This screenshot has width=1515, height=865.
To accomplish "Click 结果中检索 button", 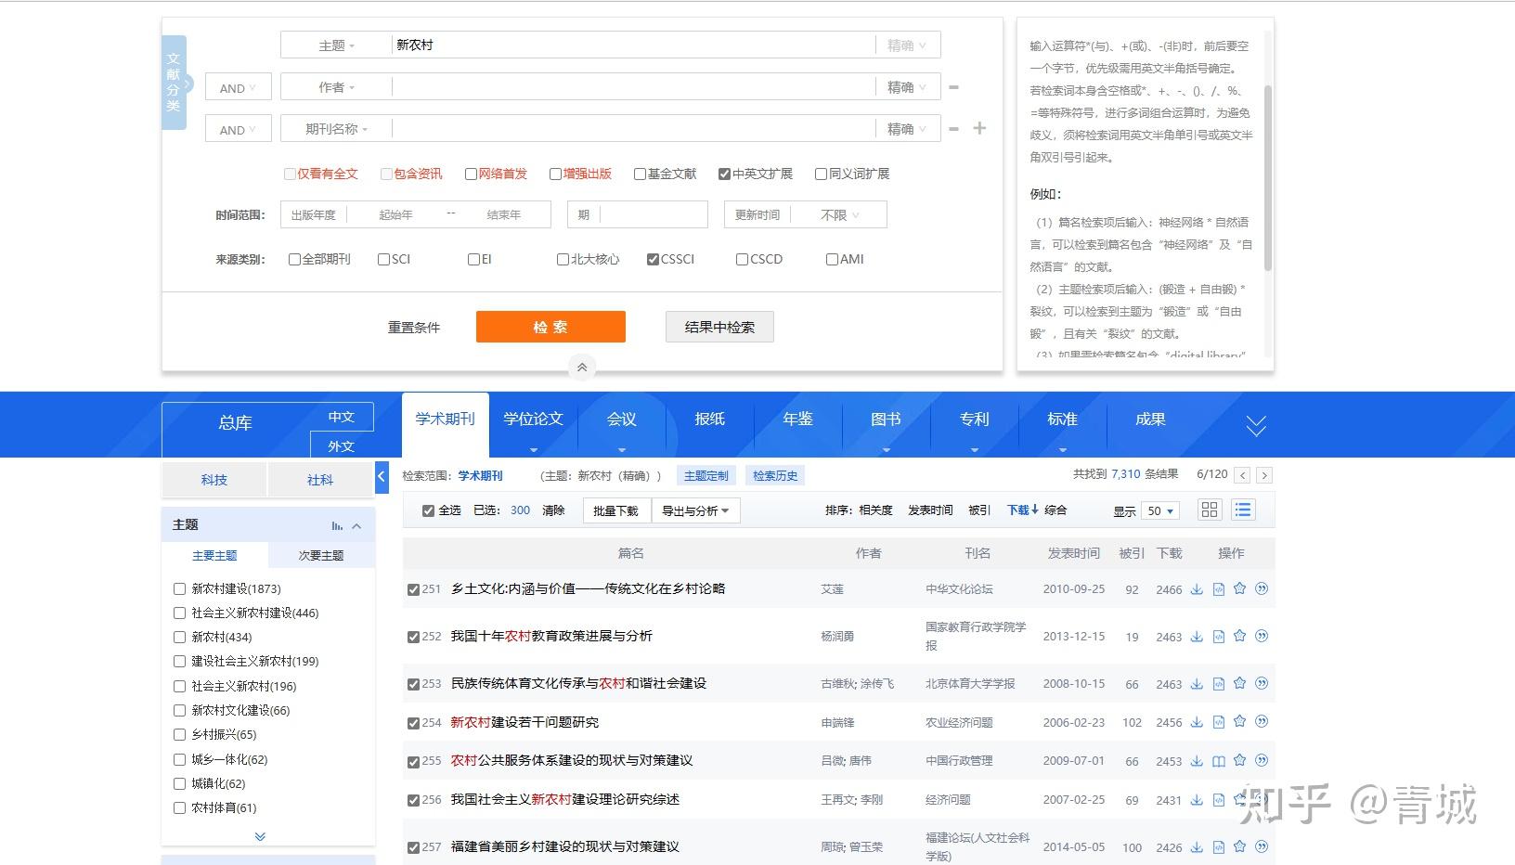I will pyautogui.click(x=719, y=327).
